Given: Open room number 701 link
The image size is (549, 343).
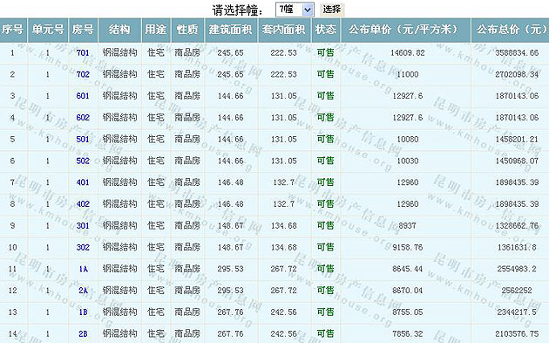Looking at the screenshot, I should (x=83, y=53).
